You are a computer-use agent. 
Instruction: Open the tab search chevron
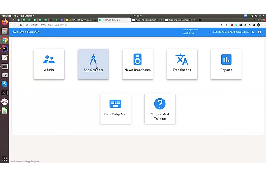pos(254,20)
